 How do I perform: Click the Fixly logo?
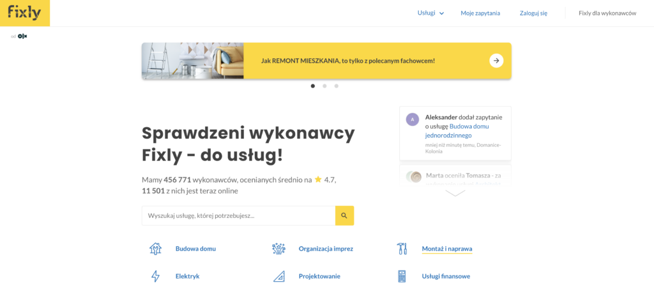tap(25, 13)
